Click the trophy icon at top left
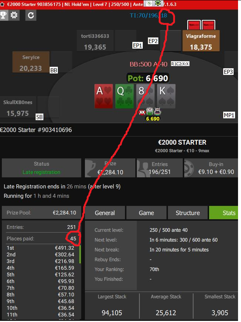241x322 pixels. pyautogui.click(x=3, y=15)
